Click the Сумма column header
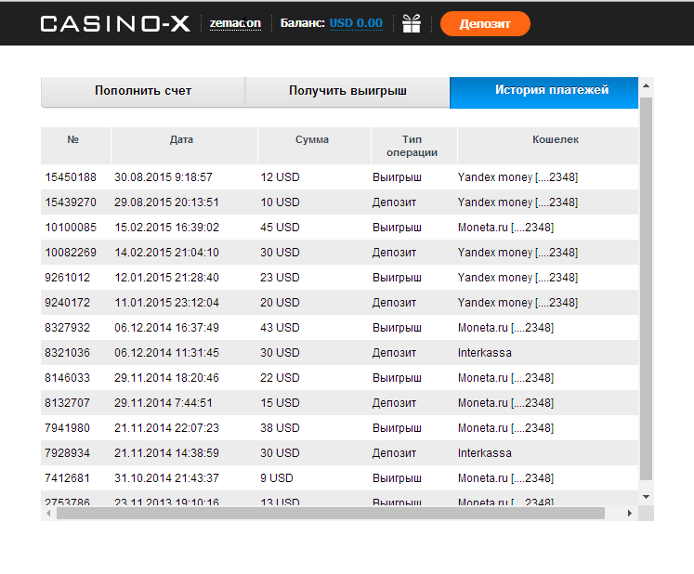694x574 pixels. 312,140
